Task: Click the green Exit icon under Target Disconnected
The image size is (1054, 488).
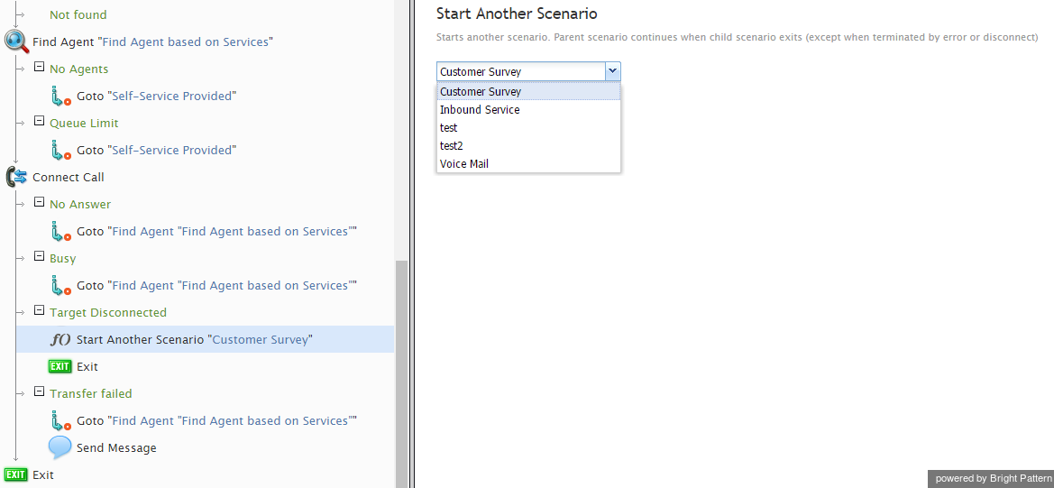Action: coord(60,366)
